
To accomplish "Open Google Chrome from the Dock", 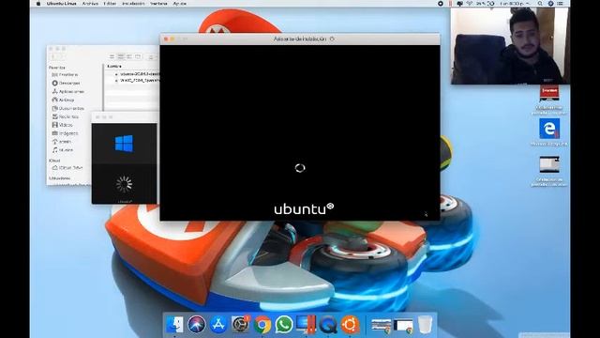I will point(262,325).
